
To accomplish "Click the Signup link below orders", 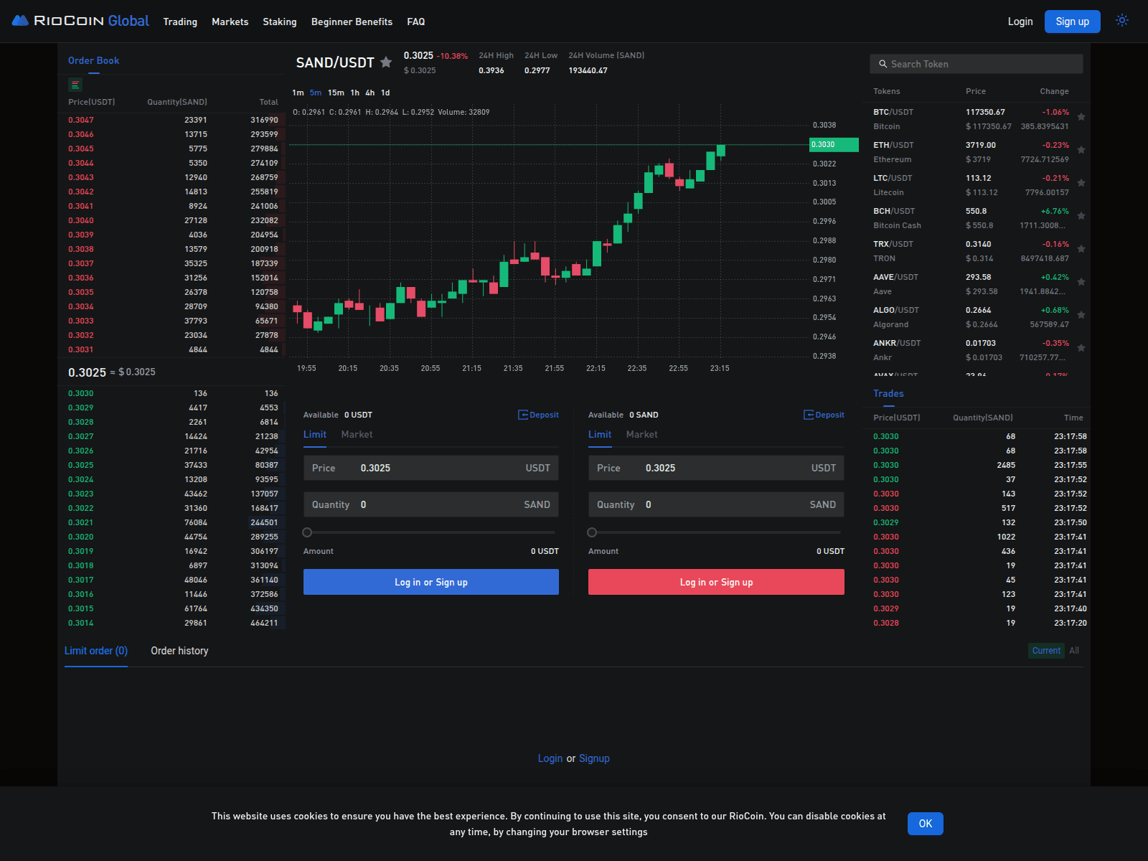I will pyautogui.click(x=594, y=758).
